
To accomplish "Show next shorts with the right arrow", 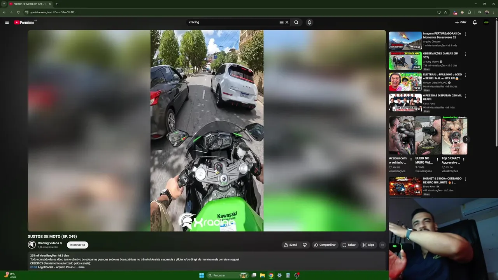I will click(x=466, y=139).
